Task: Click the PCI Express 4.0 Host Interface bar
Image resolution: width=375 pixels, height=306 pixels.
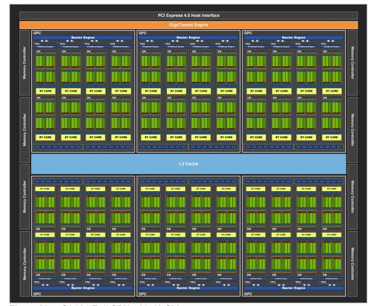Action: (x=188, y=15)
